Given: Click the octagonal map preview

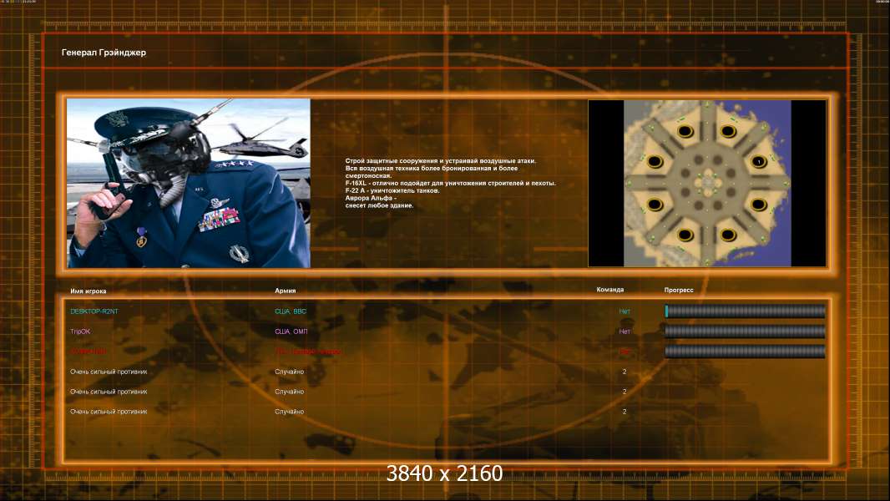Looking at the screenshot, I should pyautogui.click(x=707, y=183).
